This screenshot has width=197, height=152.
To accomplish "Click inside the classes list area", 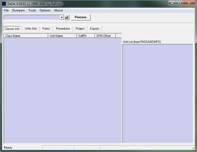I will 63,90.
